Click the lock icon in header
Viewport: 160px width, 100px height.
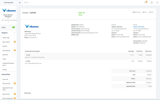pyautogui.click(x=157, y=3)
